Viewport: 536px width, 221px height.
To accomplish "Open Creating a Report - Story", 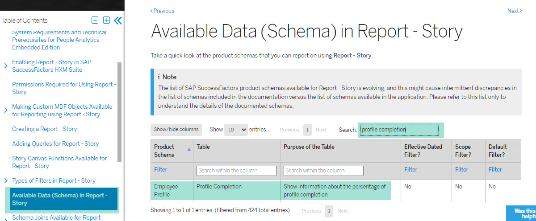I will (45, 129).
